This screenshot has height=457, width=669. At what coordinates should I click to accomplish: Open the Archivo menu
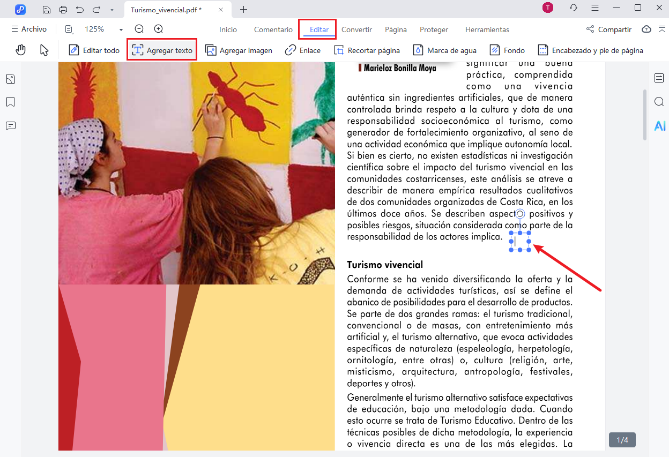tap(29, 29)
